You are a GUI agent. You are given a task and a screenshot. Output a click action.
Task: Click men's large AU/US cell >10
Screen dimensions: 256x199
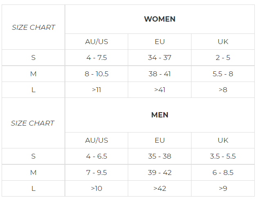point(96,188)
